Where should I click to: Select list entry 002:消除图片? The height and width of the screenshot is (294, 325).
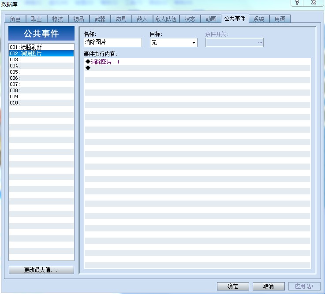point(41,53)
